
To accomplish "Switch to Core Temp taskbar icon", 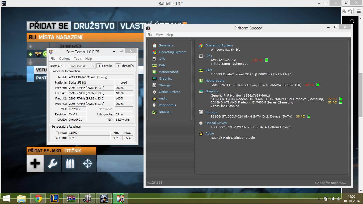I will pyautogui.click(x=120, y=198).
